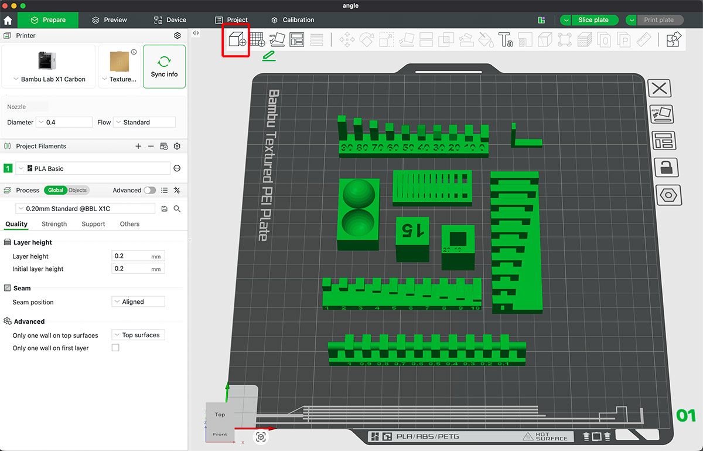Switch to the Preview tab

(110, 20)
